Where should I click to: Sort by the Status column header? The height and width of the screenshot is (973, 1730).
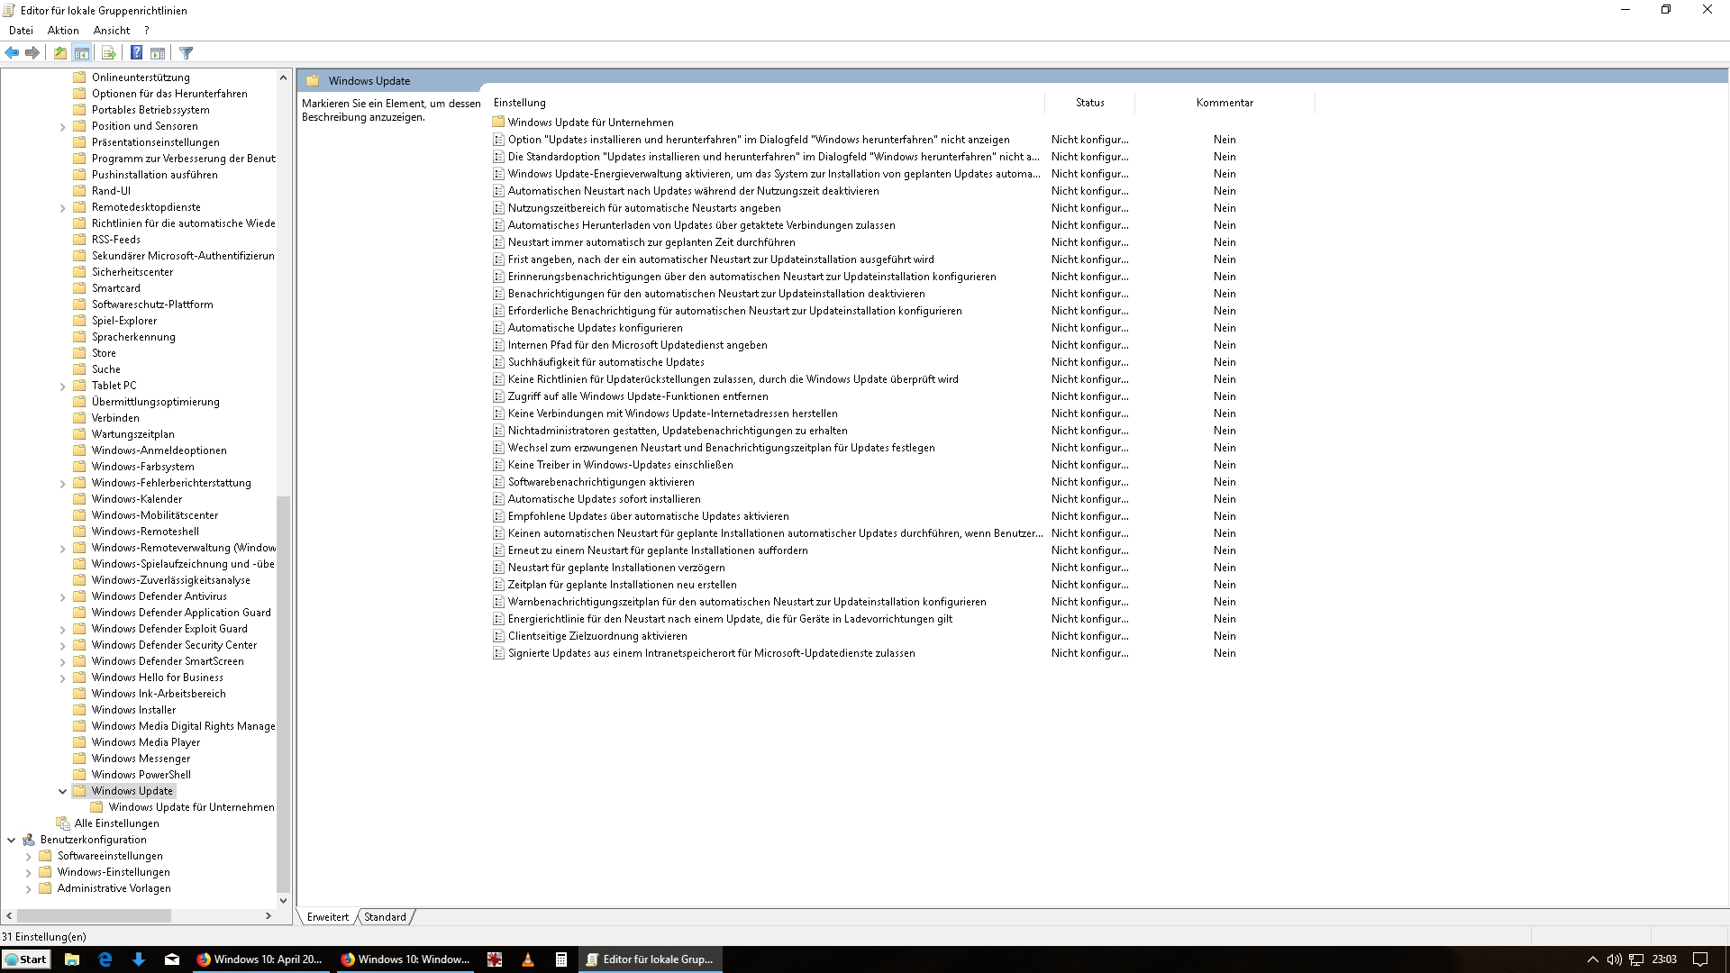pyautogui.click(x=1090, y=103)
